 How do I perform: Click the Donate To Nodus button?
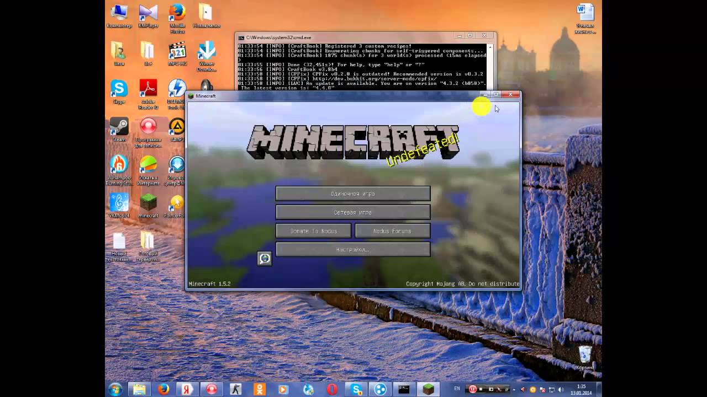point(314,231)
